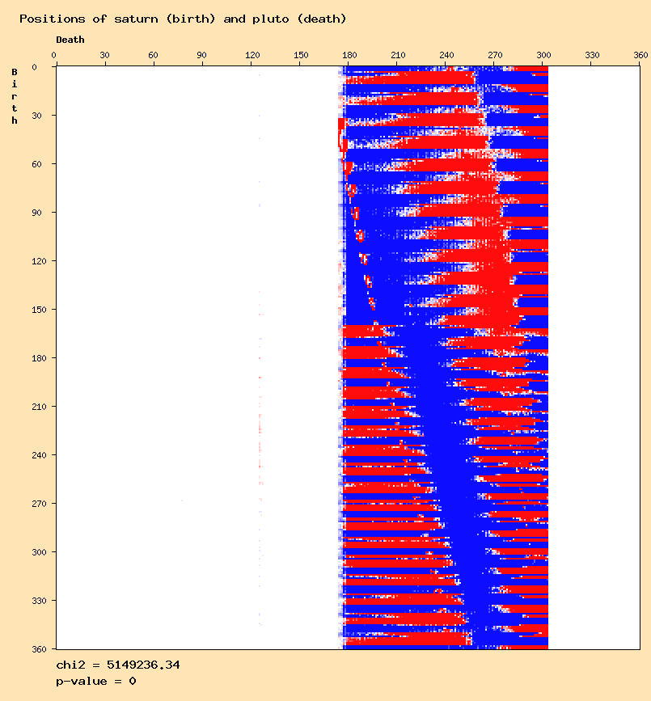Image resolution: width=651 pixels, height=701 pixels.
Task: Click the chart title about saturn and pluto
Action: 183,18
